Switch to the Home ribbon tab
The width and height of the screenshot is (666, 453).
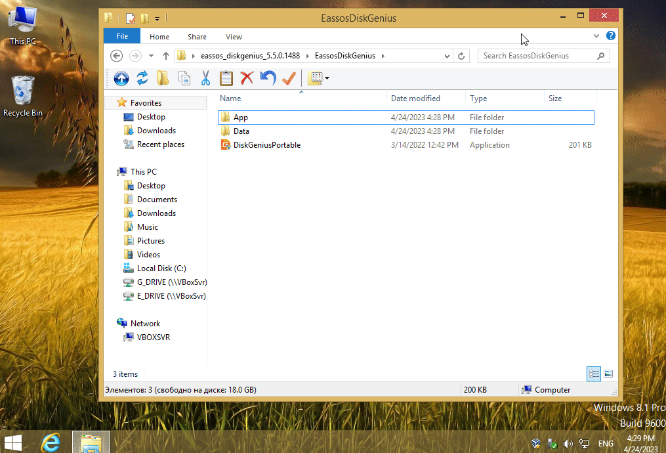click(159, 37)
